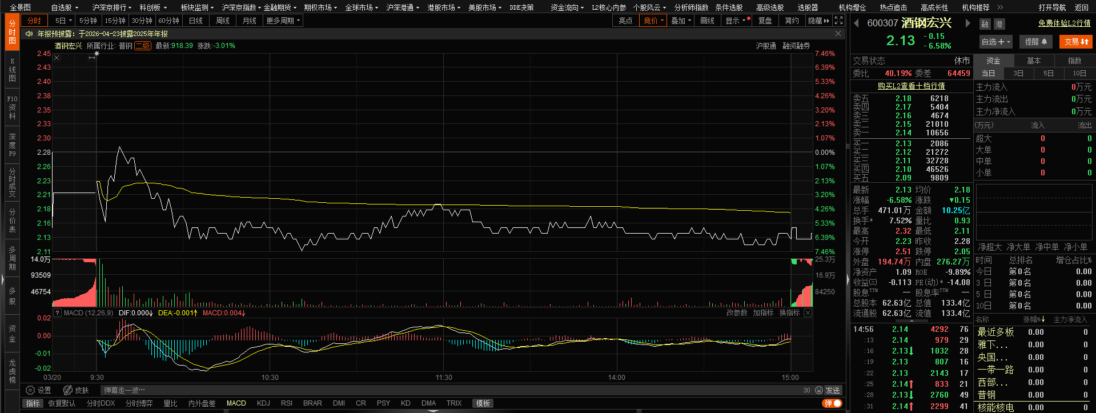Click the speaker icon on announcement bar
This screenshot has height=413, width=1096.
(x=29, y=34)
